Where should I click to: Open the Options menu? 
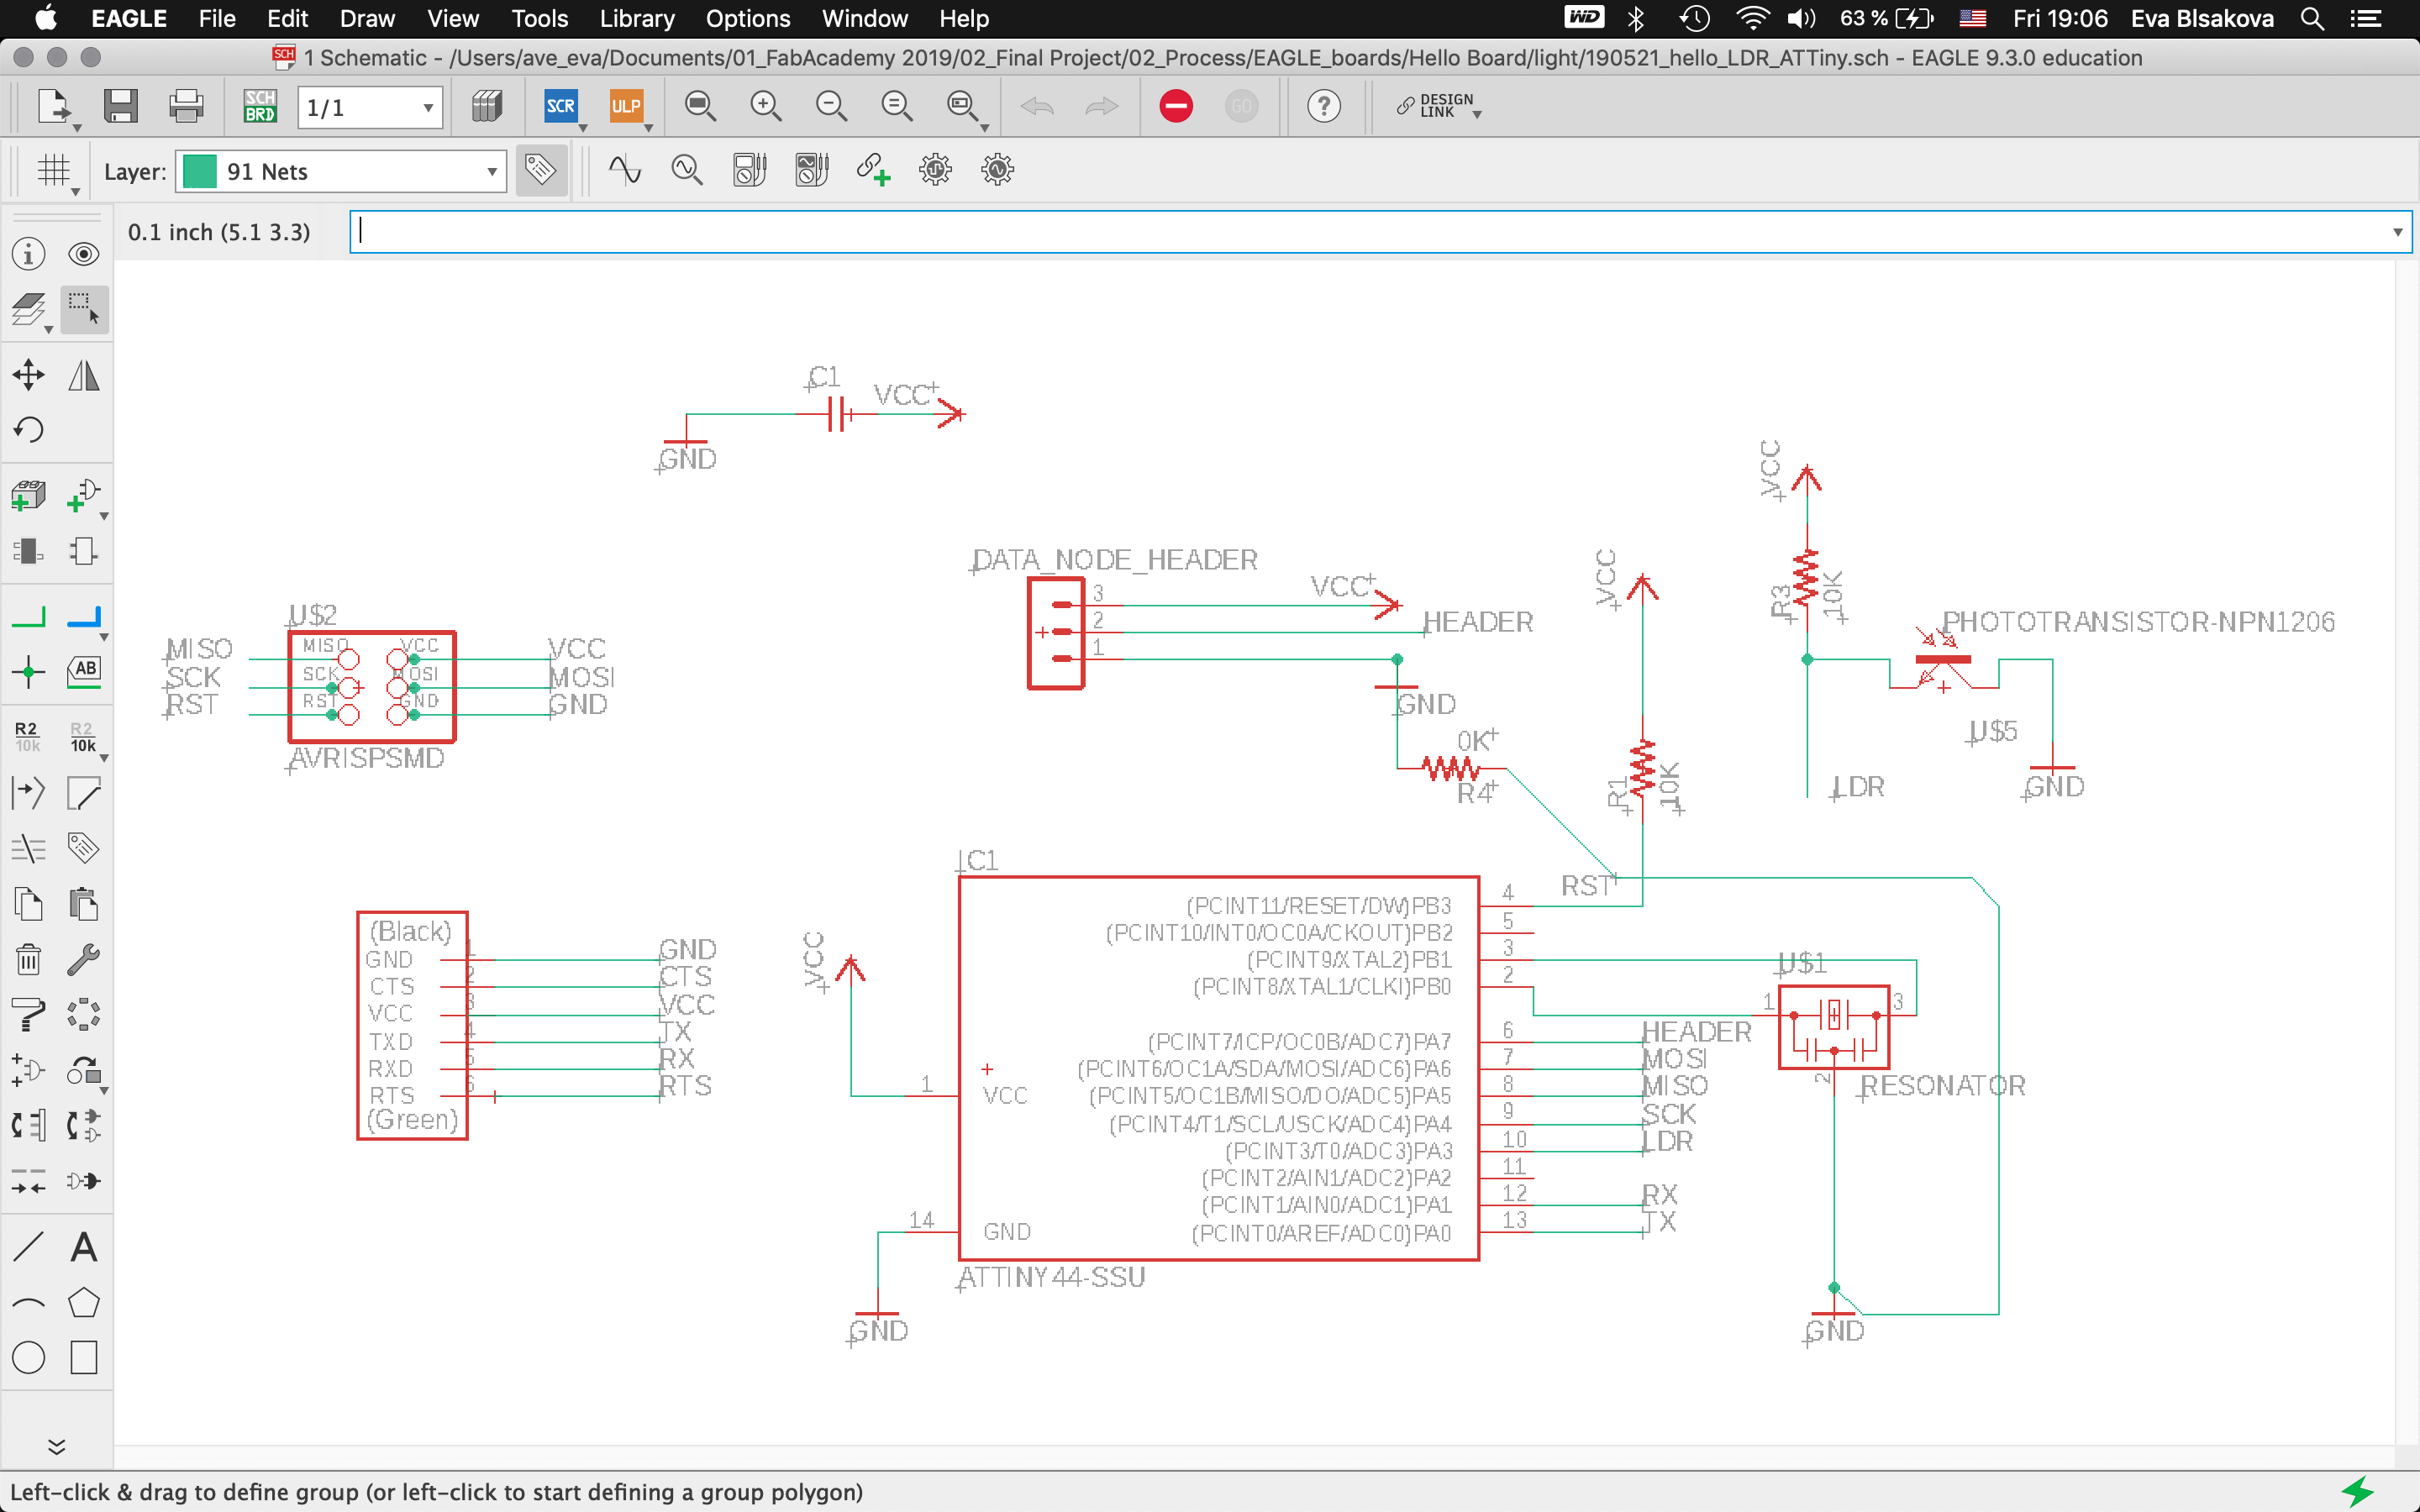(747, 18)
